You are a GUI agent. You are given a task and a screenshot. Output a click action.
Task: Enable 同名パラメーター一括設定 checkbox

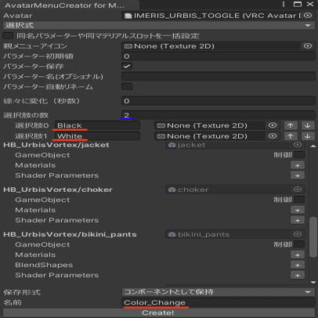point(8,35)
